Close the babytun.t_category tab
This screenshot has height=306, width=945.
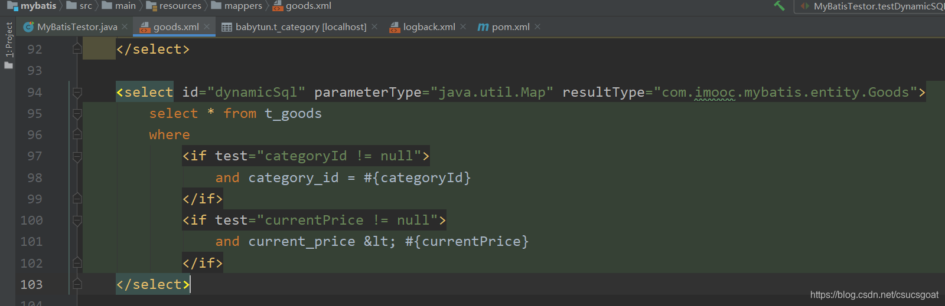[374, 27]
